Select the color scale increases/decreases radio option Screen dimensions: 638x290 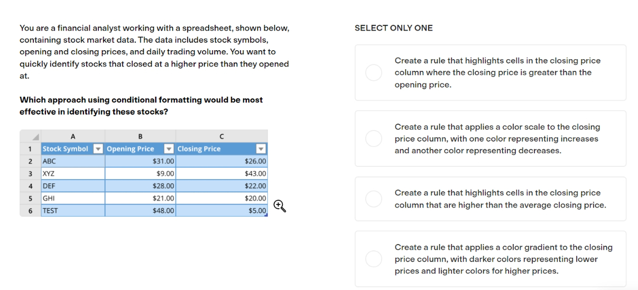(374, 139)
